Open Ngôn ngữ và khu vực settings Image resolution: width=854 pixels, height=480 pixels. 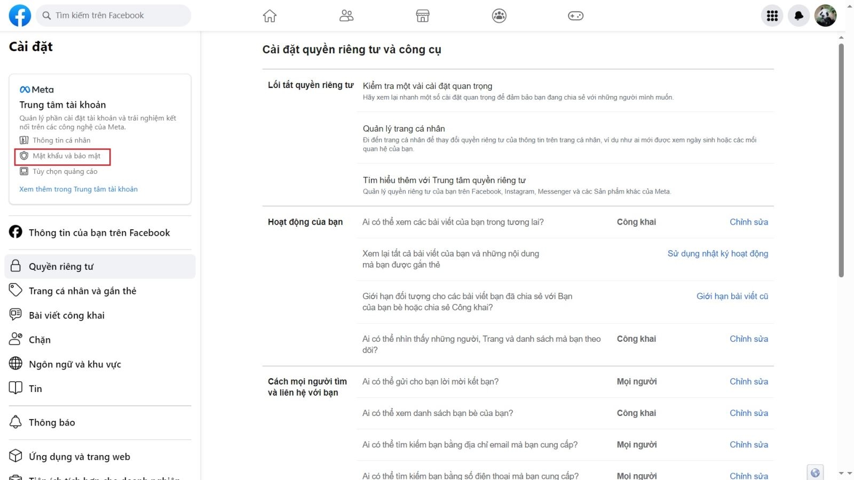[x=75, y=364]
